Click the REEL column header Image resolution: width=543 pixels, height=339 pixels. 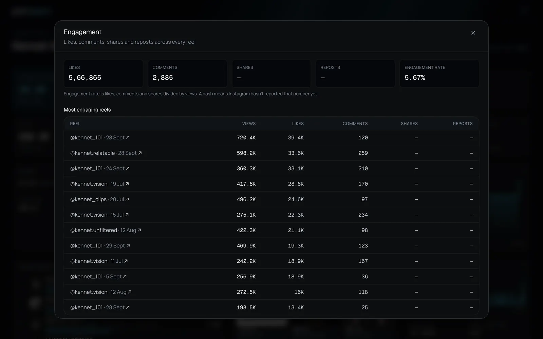(x=75, y=124)
